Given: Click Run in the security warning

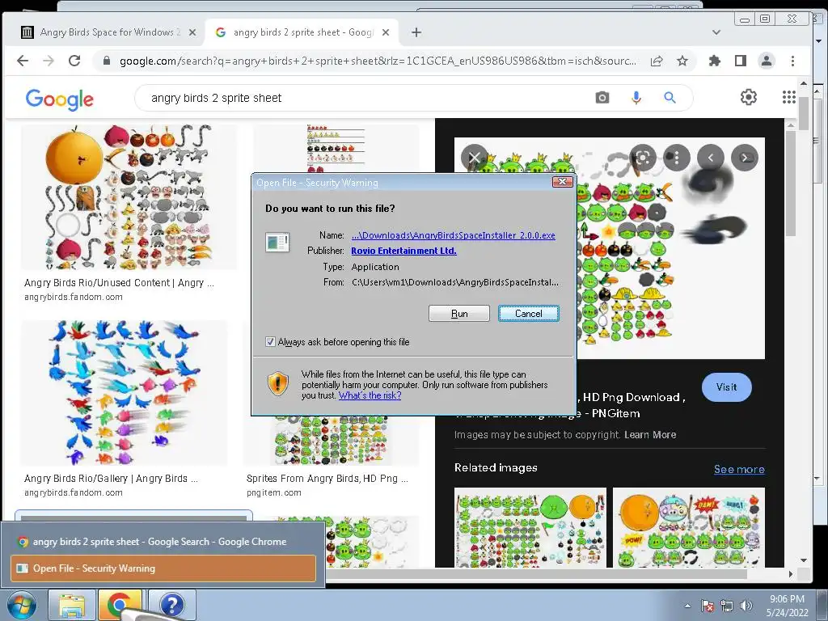Looking at the screenshot, I should click(x=459, y=313).
